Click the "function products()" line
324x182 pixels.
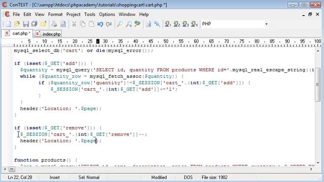point(46,160)
